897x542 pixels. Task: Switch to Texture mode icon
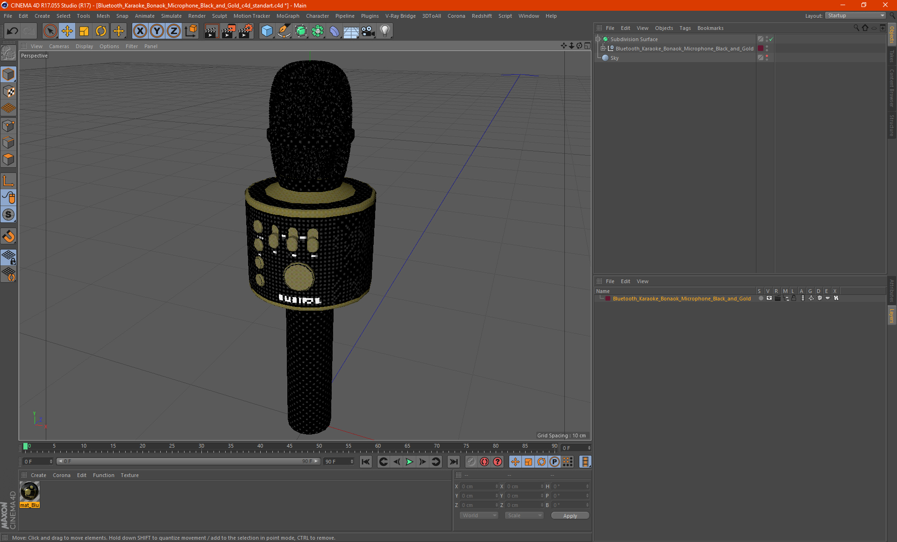8,92
